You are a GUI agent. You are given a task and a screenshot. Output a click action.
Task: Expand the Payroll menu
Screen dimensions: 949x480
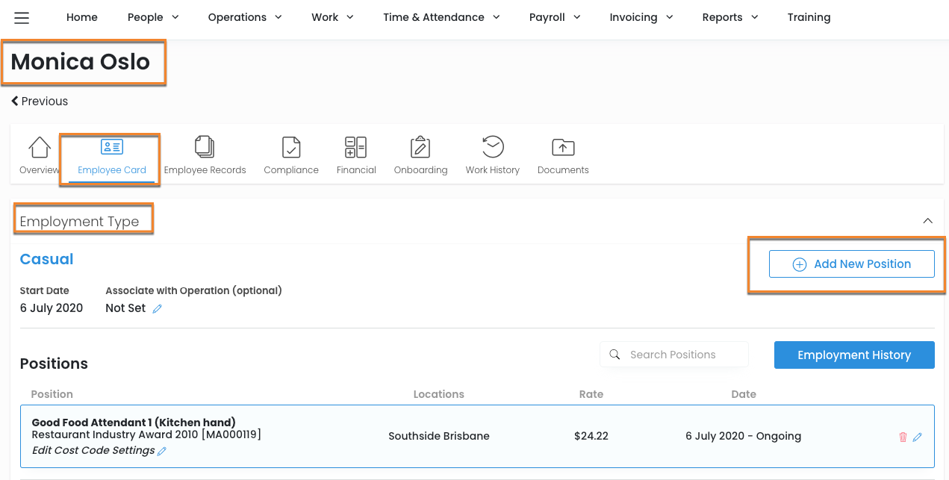coord(554,17)
